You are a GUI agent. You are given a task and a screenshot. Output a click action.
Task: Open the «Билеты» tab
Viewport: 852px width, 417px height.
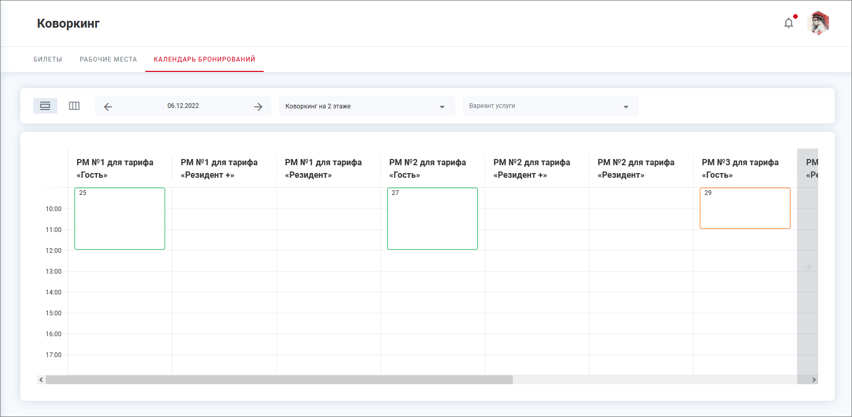pos(48,59)
